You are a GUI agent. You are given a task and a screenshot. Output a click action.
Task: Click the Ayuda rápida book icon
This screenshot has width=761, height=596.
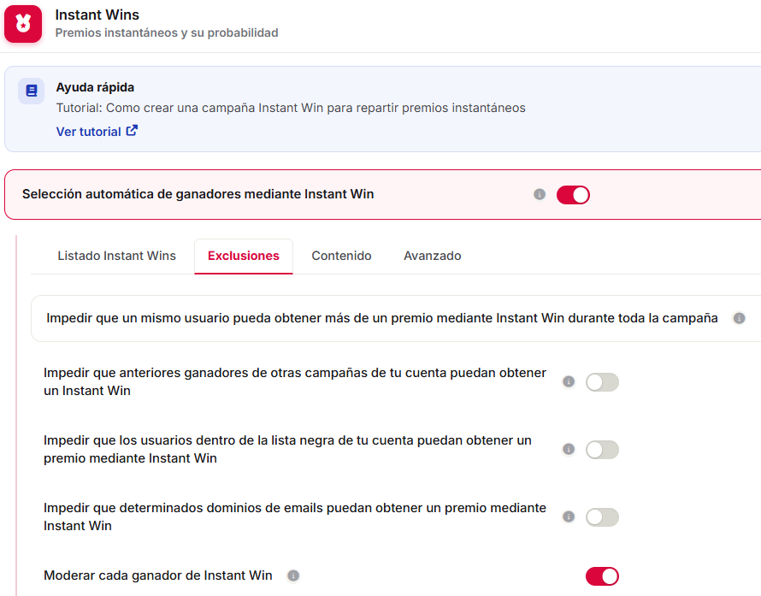point(32,91)
